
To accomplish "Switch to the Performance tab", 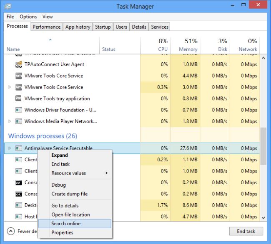I will [x=47, y=27].
